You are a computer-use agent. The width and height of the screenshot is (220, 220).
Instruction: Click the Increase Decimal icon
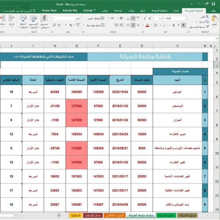click(x=59, y=25)
